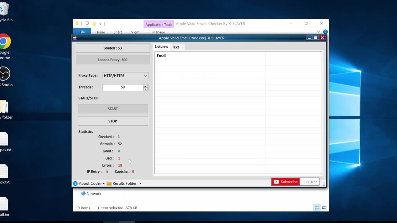This screenshot has height=223, width=397.
Task: Click the subscriber count 1,000,077
Action: (309, 182)
